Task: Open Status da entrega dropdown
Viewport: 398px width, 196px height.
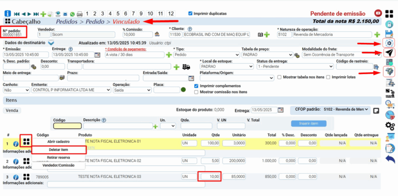Action: click(295, 67)
